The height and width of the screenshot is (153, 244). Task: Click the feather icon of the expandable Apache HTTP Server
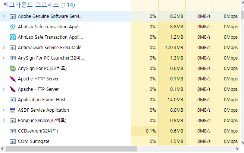[13, 89]
